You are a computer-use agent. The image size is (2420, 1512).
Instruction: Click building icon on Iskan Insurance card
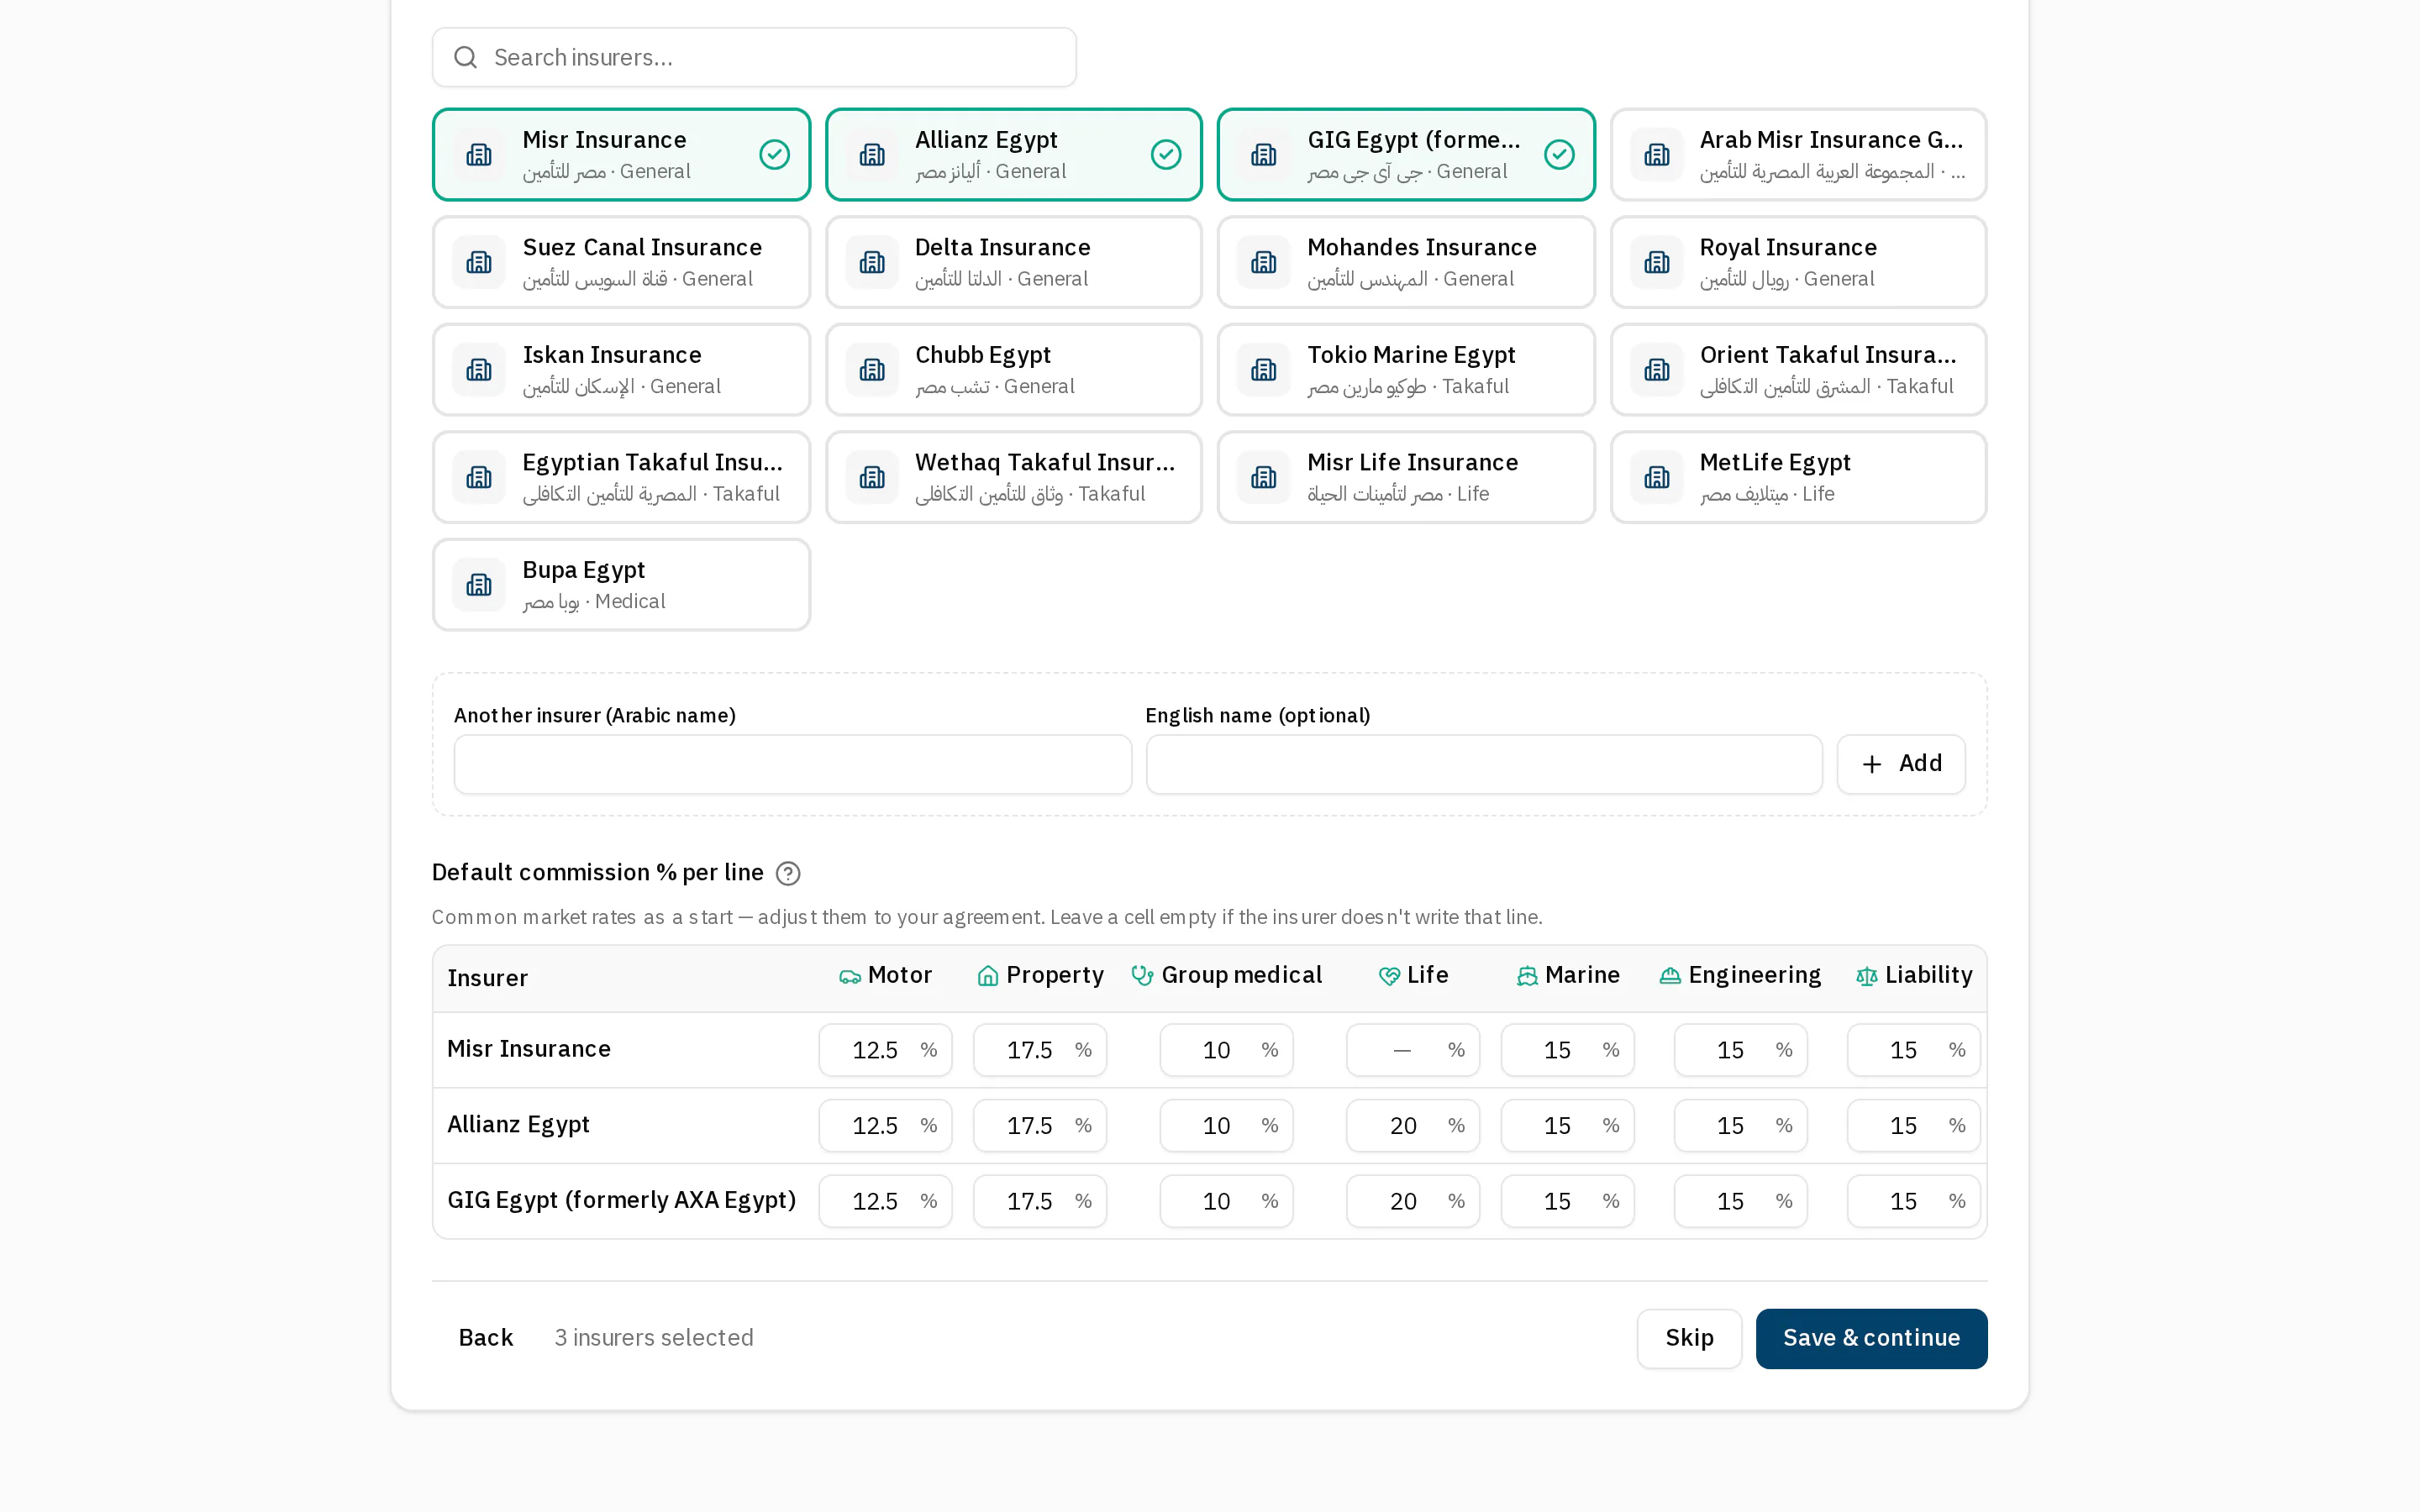tap(479, 370)
